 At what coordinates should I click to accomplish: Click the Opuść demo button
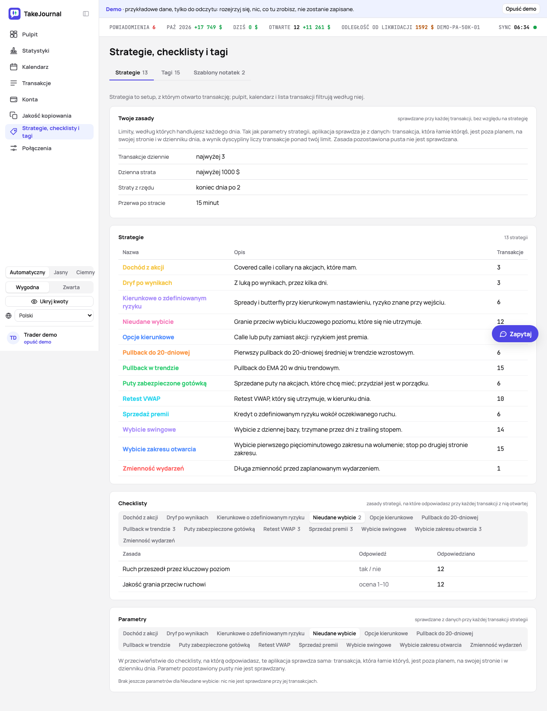[x=521, y=9]
